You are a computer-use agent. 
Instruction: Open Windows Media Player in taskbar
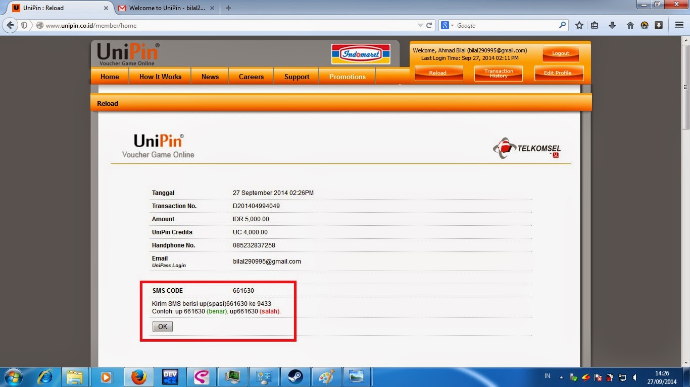click(107, 377)
